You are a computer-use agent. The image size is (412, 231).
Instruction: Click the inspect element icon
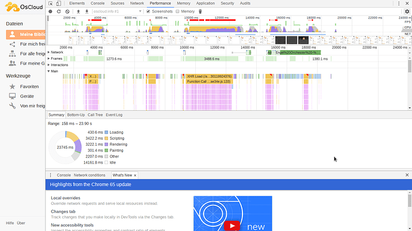pos(50,4)
